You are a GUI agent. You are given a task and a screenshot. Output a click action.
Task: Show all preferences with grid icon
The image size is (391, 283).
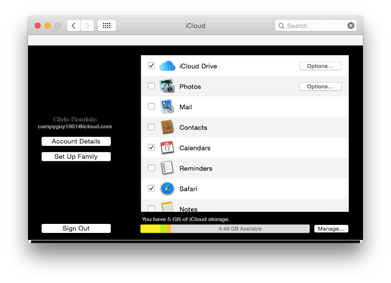(x=107, y=26)
